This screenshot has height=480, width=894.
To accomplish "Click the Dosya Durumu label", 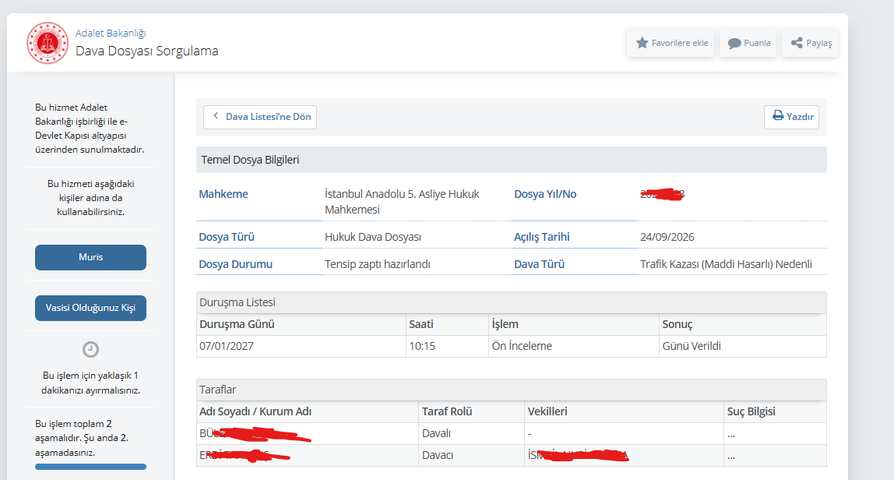I will coord(235,264).
